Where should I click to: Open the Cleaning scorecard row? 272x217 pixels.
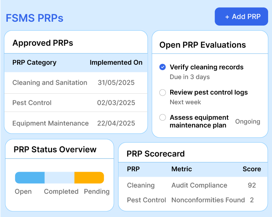[192, 185]
